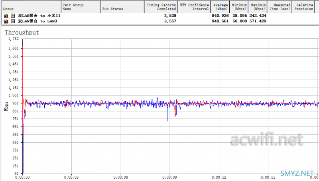Click the 0:00:12 time axis label
This screenshot has height=181, width=319.
point(219,177)
